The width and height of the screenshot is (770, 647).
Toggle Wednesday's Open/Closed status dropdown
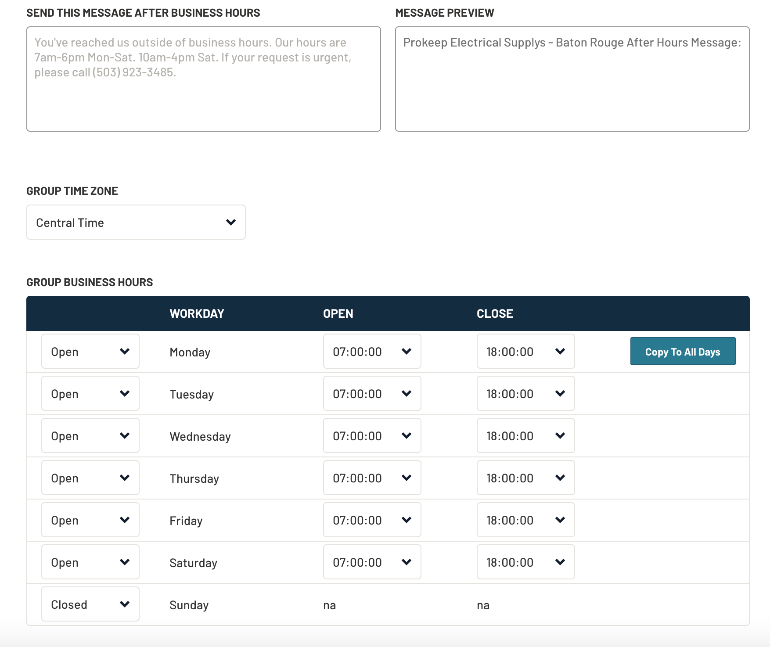(90, 436)
